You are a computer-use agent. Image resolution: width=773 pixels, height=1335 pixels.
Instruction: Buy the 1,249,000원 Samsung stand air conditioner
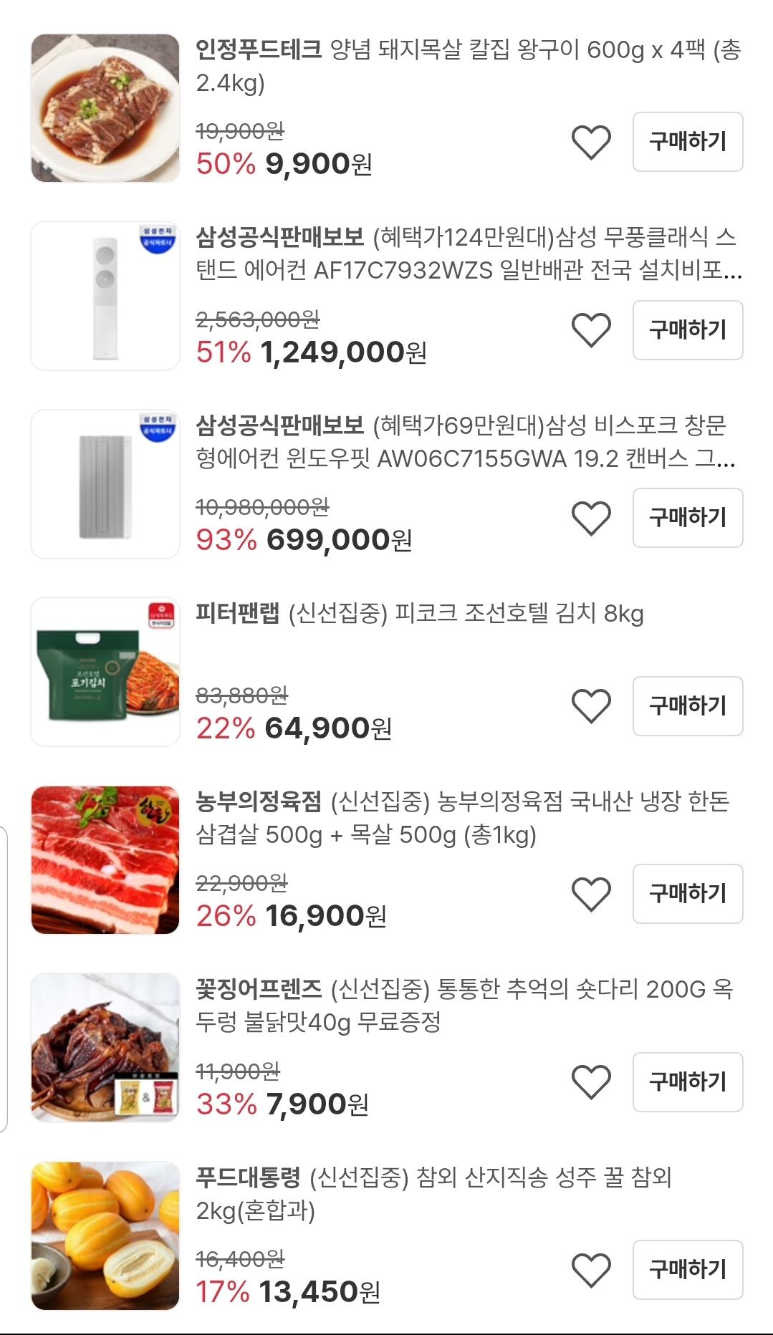pyautogui.click(x=687, y=330)
